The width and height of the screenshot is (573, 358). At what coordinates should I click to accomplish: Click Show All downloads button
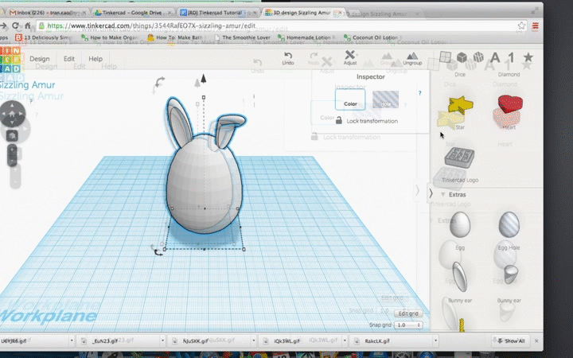coord(509,341)
